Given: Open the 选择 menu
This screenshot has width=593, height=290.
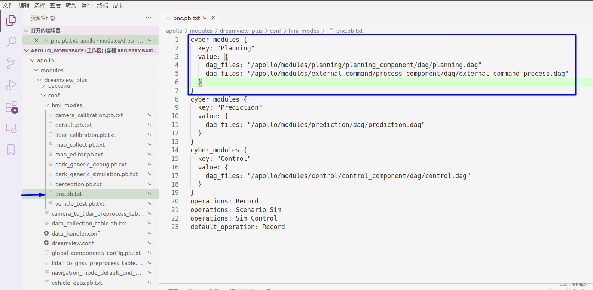Looking at the screenshot, I should tap(40, 6).
